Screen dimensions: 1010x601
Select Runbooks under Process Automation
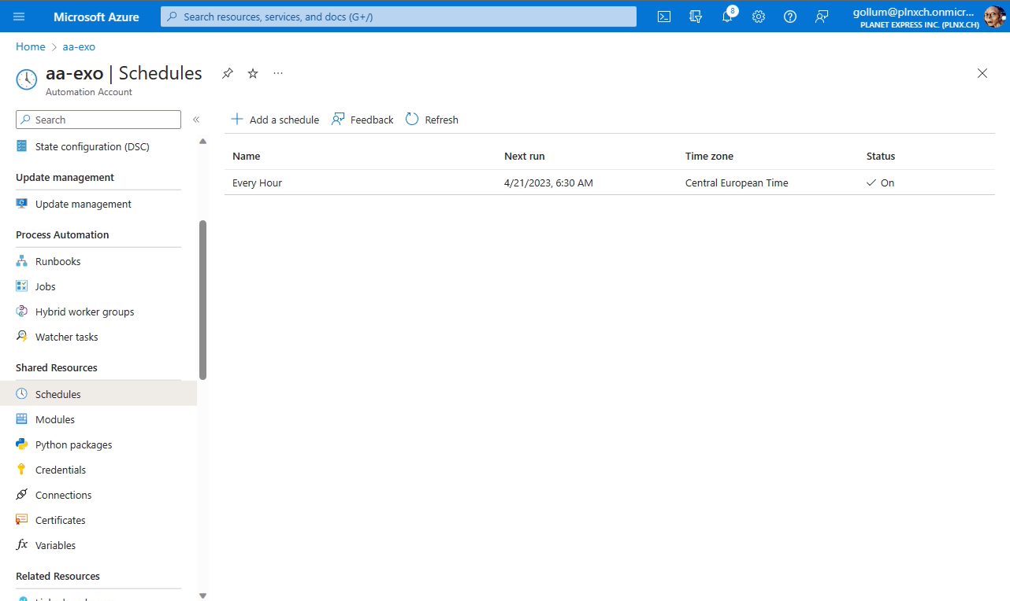click(58, 261)
